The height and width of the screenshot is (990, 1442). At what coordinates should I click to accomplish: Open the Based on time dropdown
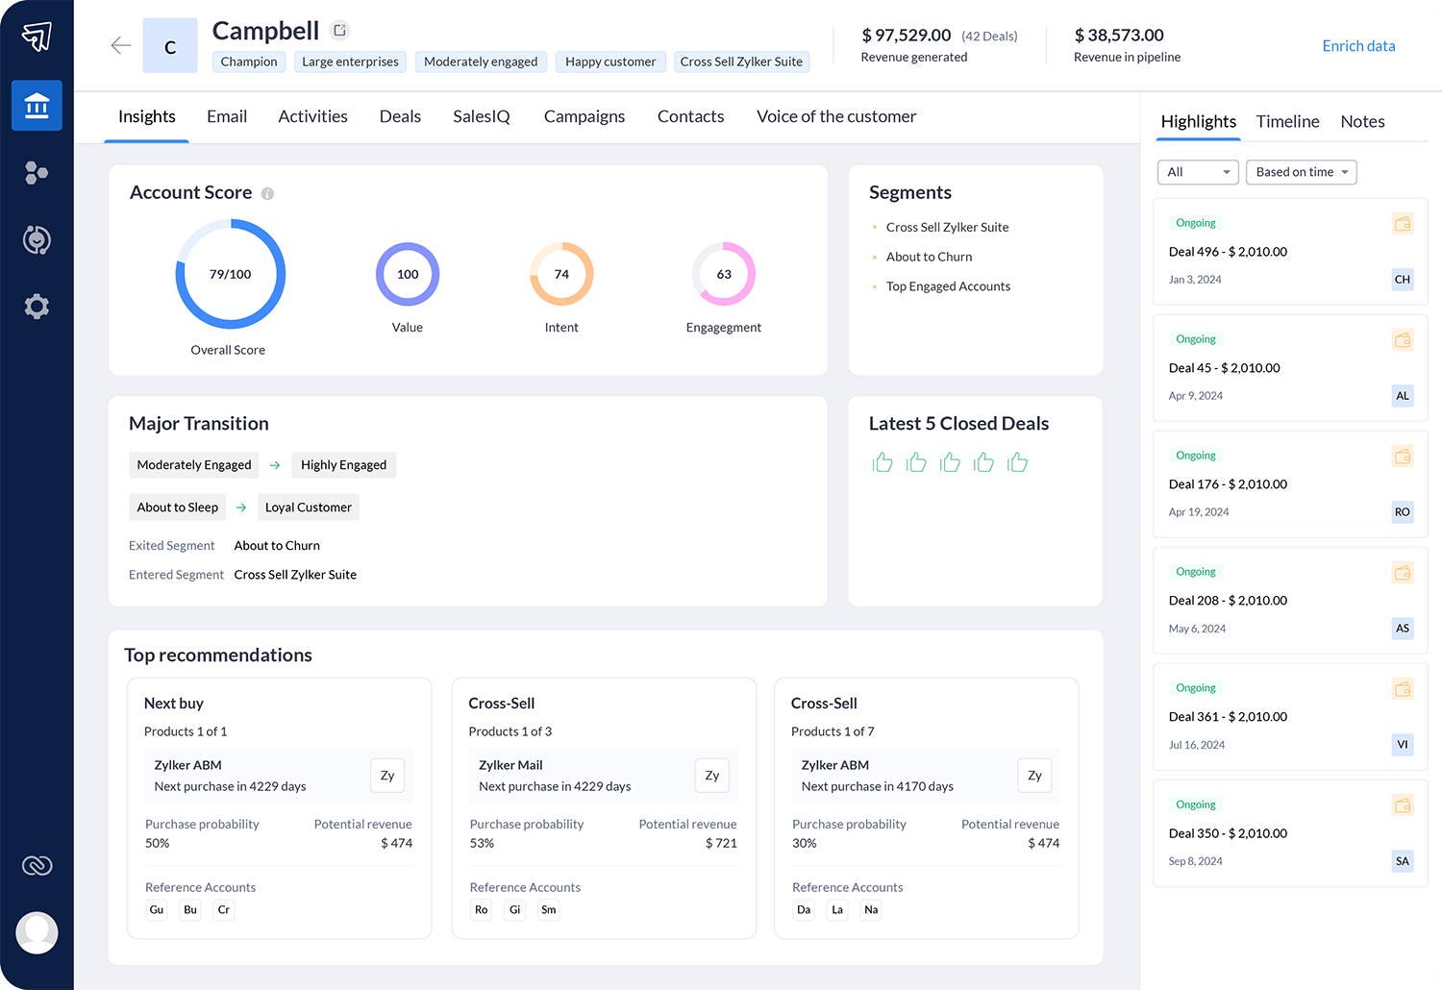point(1301,172)
